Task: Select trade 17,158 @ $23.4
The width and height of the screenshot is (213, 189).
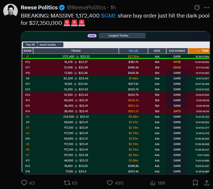Action: coord(76,171)
